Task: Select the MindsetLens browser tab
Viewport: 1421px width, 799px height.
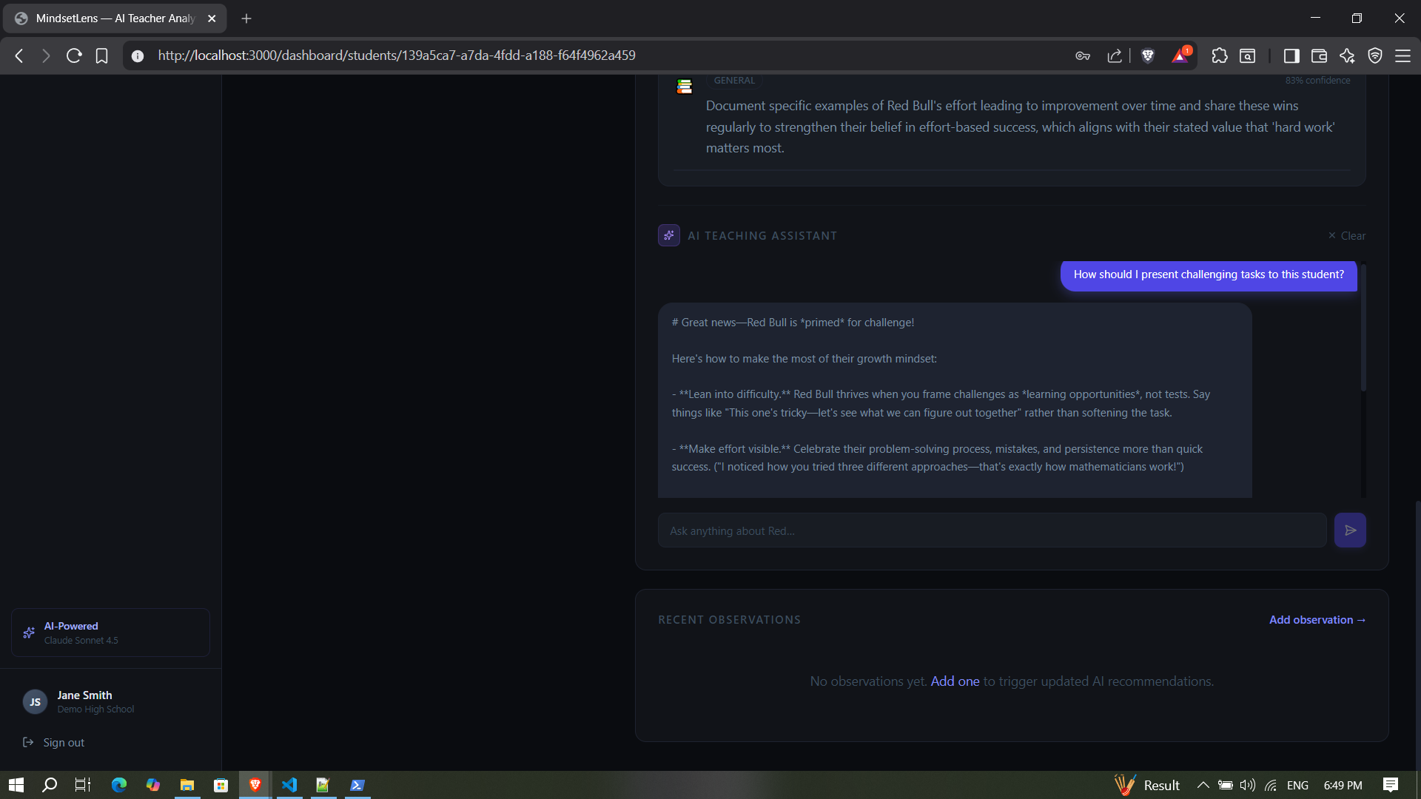Action: tap(115, 18)
